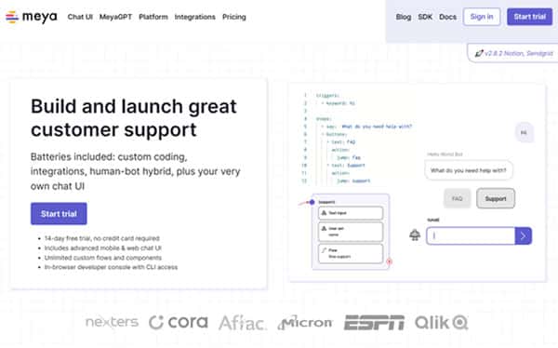The image size is (558, 348).
Task: Click the rocket icon in release banner
Action: coord(479,53)
